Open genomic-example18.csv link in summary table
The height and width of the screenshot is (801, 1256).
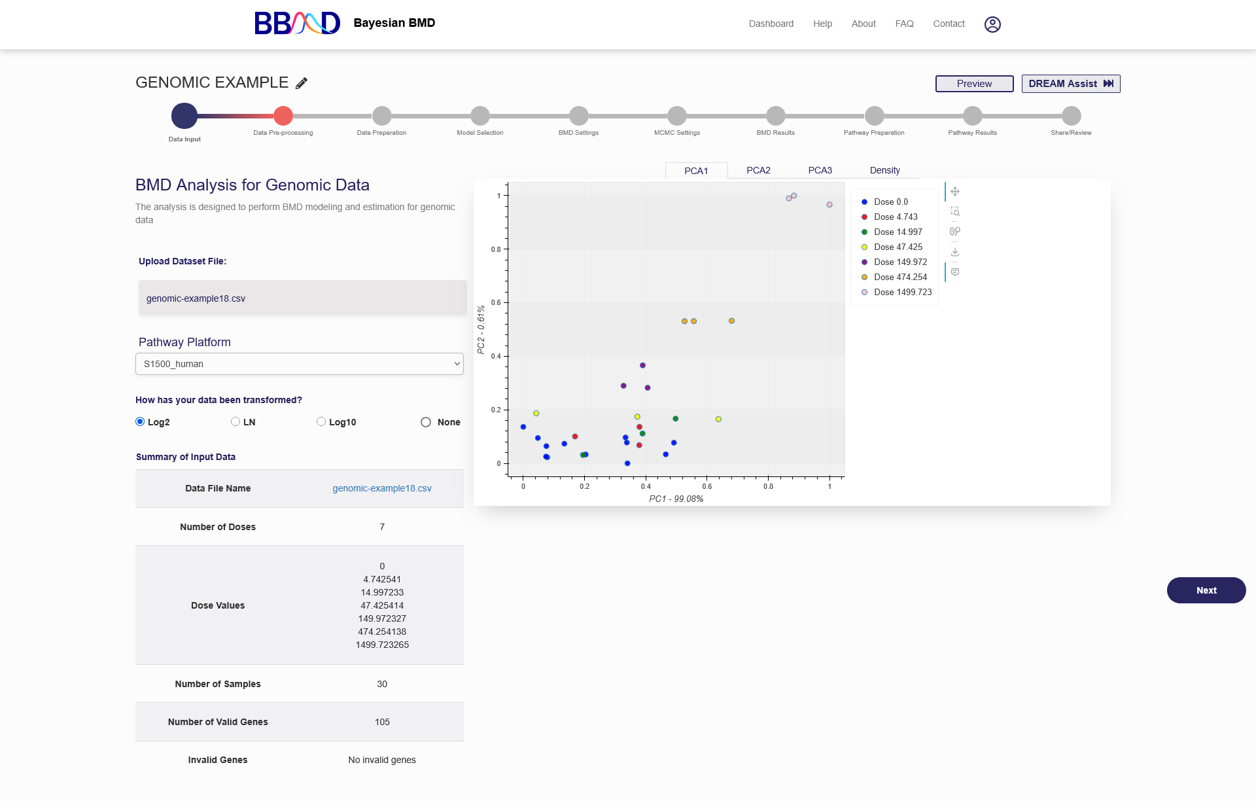[x=382, y=488]
